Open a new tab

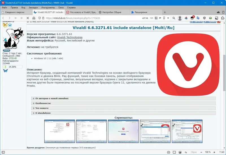point(165,12)
